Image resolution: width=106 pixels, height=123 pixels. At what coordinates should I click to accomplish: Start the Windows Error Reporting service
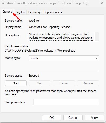(x=16, y=83)
